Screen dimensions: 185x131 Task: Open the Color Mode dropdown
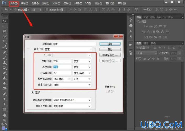pyautogui.click(x=62, y=79)
